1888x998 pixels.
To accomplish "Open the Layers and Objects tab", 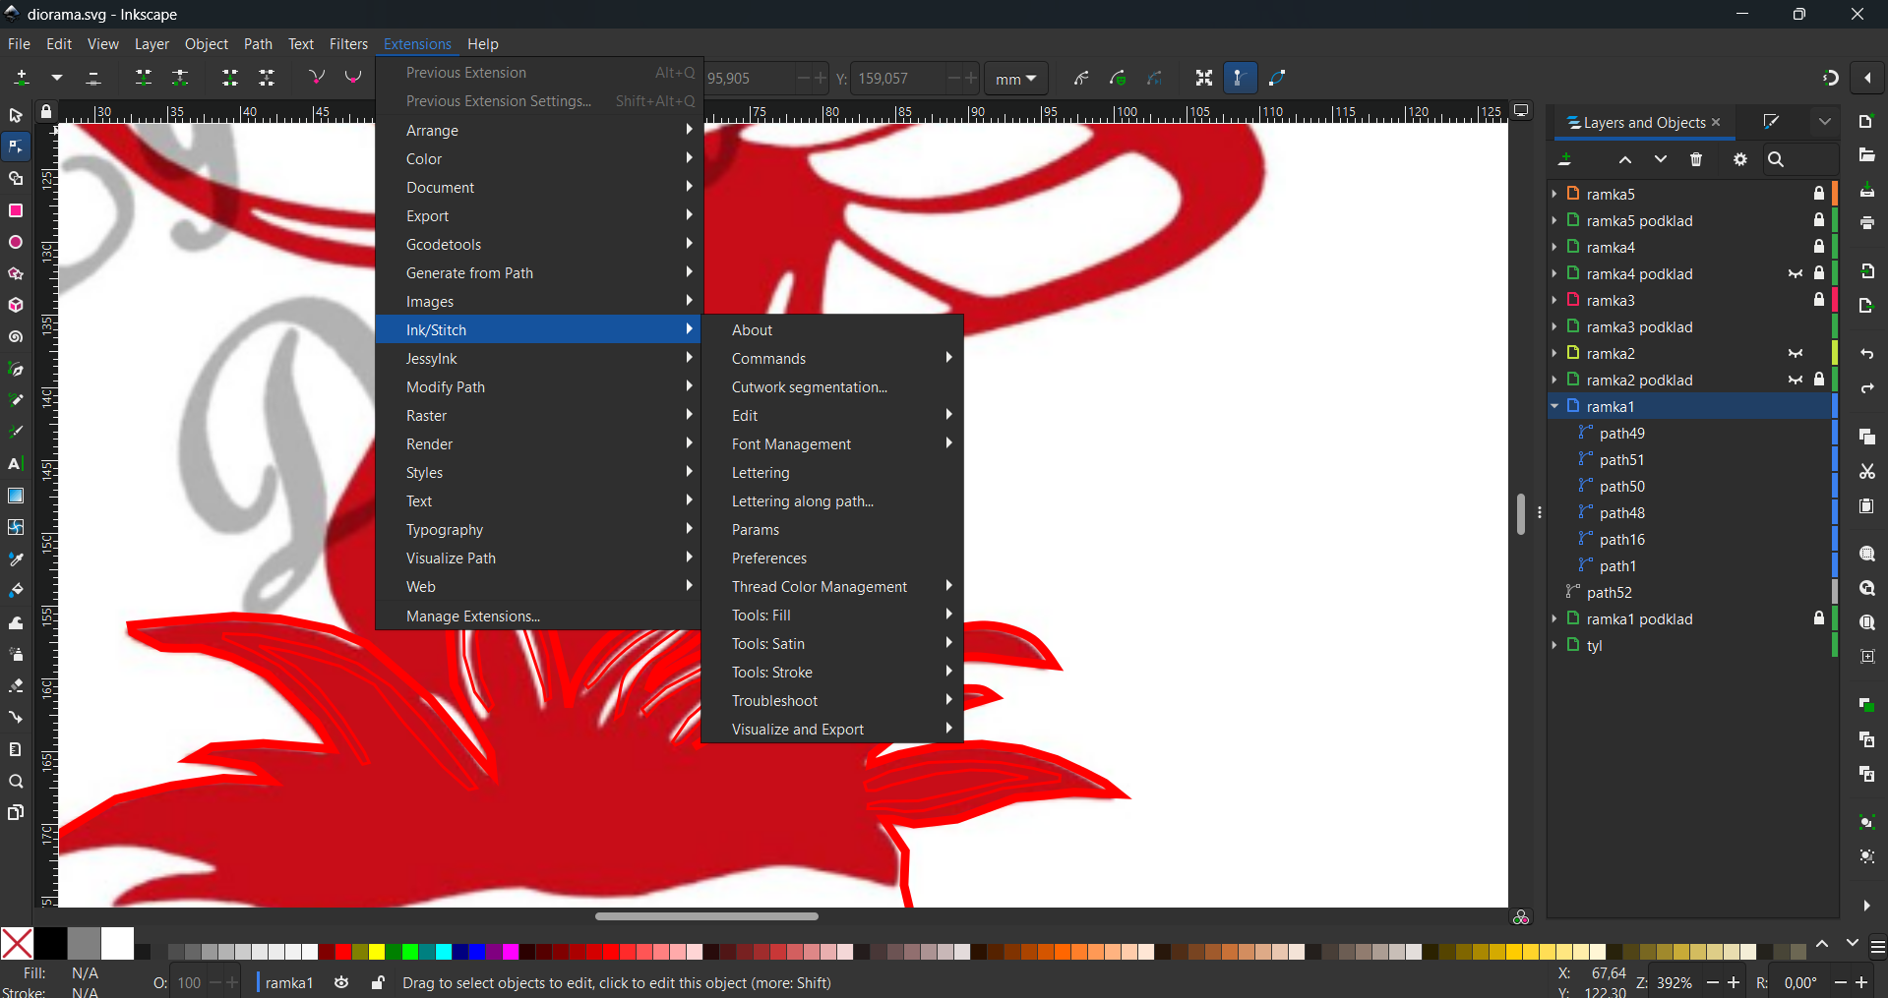I will tap(1644, 122).
